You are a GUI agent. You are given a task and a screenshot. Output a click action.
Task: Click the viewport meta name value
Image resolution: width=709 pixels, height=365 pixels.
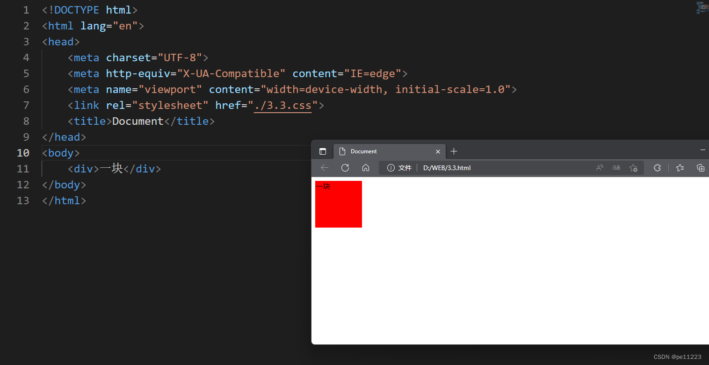pos(170,89)
